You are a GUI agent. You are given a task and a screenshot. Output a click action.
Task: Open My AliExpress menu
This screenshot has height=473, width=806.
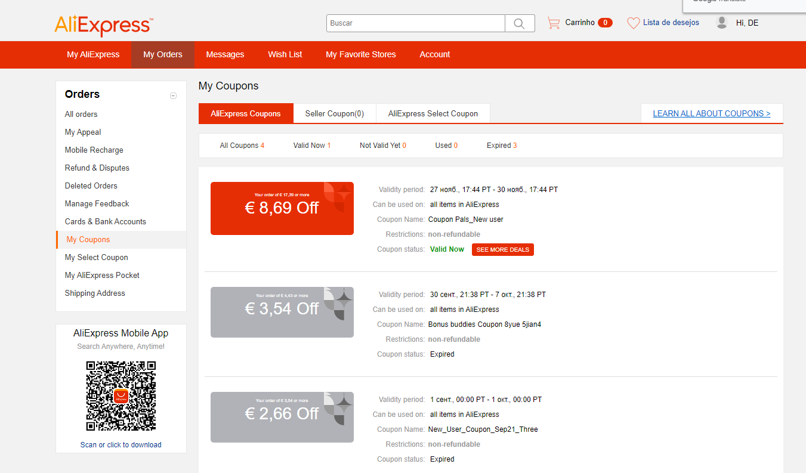coord(93,54)
